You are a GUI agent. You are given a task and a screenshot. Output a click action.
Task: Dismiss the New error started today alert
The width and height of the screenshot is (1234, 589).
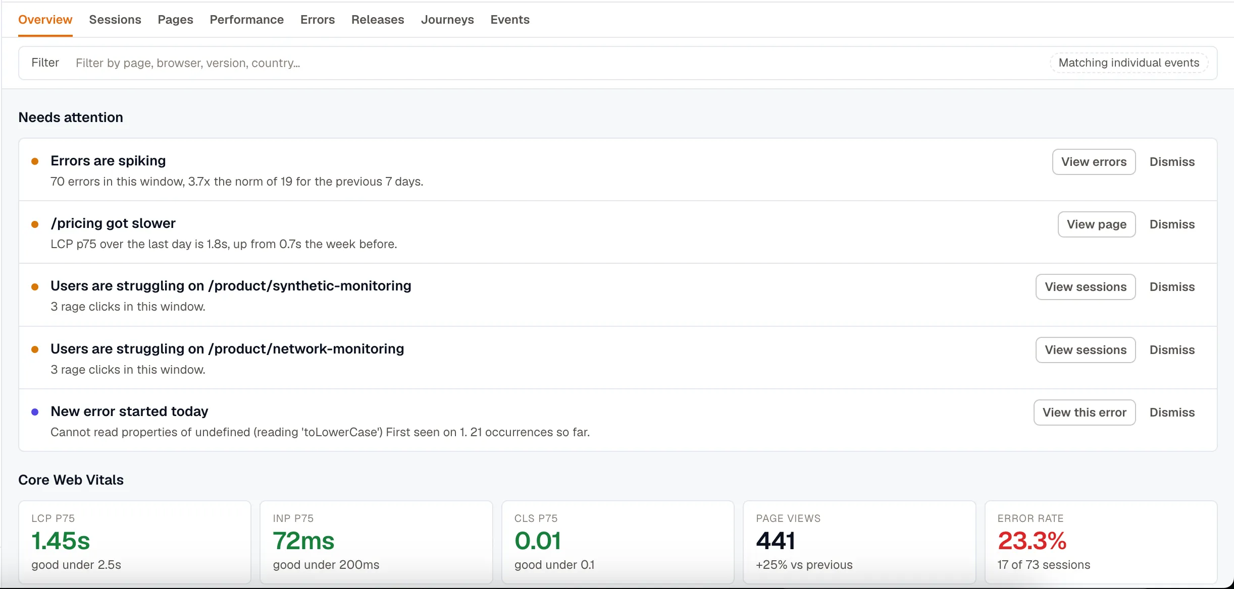[x=1172, y=413]
